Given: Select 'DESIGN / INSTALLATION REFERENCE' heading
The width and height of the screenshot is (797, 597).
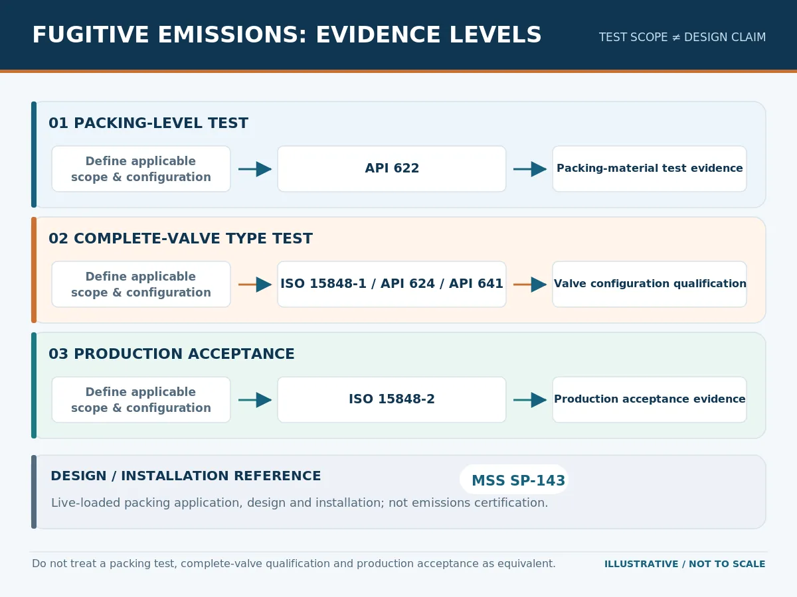Looking at the screenshot, I should (186, 476).
